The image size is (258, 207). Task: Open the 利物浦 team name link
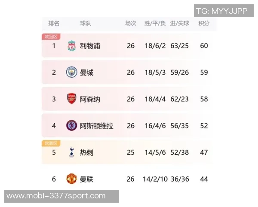(x=90, y=46)
